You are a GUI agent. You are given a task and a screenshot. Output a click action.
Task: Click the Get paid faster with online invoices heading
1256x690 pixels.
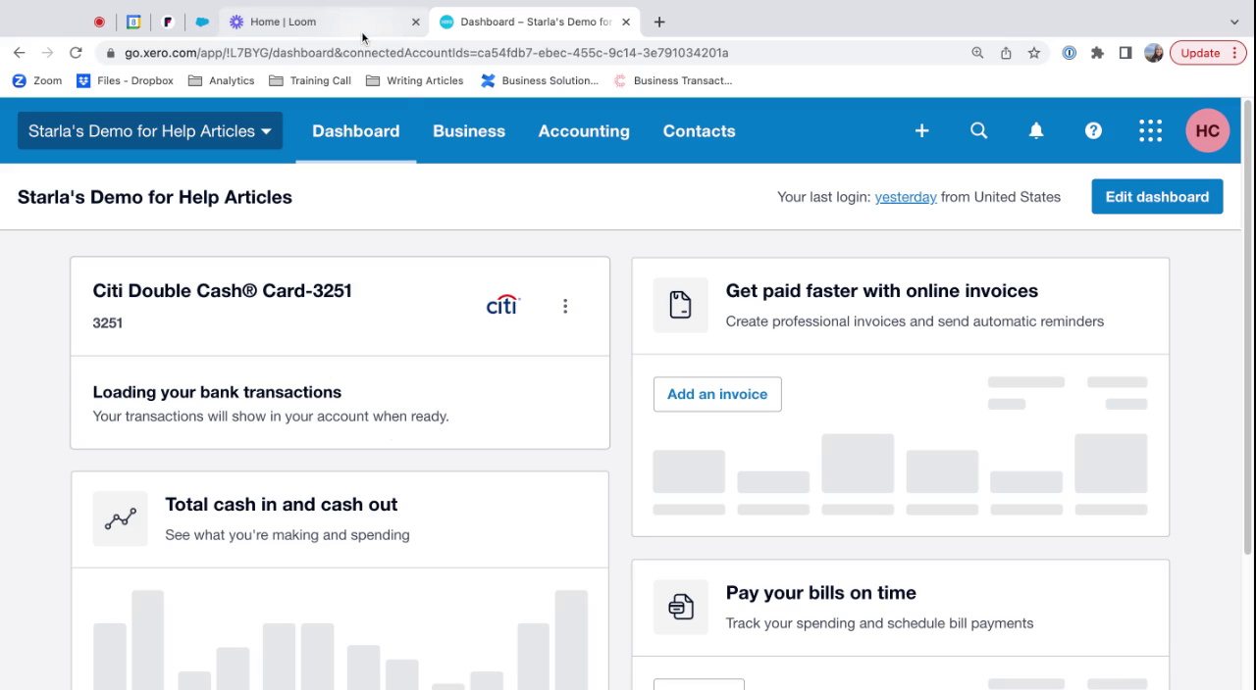[882, 290]
